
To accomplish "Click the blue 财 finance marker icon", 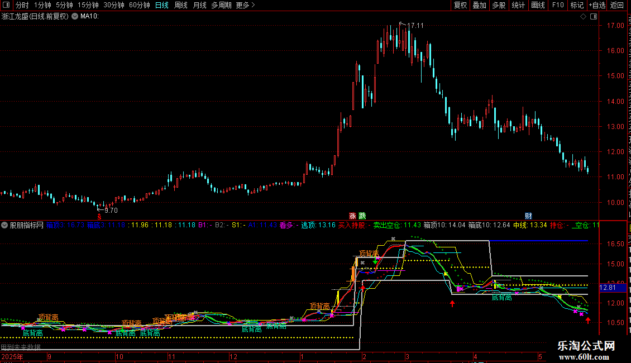I will (528, 216).
